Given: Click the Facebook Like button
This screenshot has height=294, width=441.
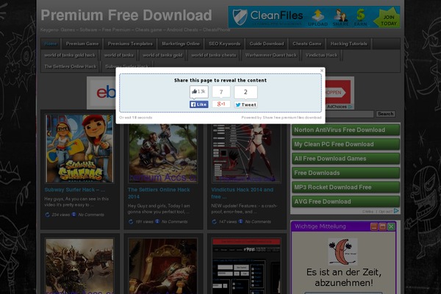Looking at the screenshot, I should [x=199, y=104].
